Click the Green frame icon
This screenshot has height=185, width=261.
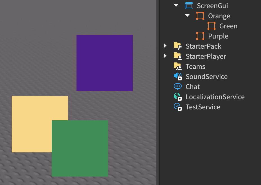point(211,26)
